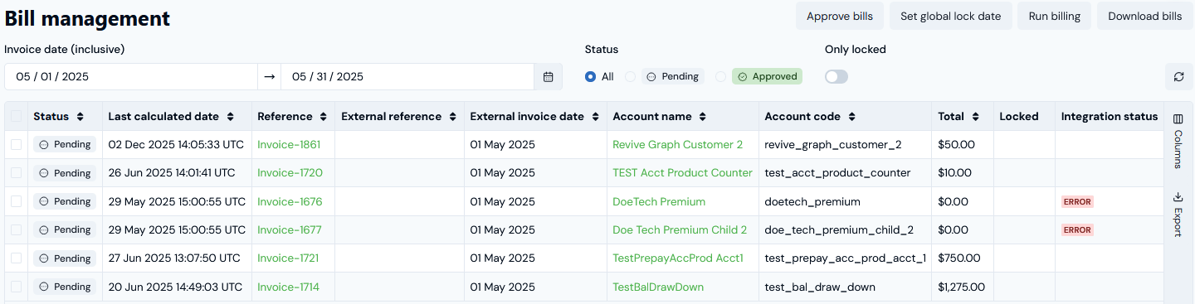The image size is (1195, 304).
Task: Open Revive Graph Customer 2 account
Action: click(678, 145)
